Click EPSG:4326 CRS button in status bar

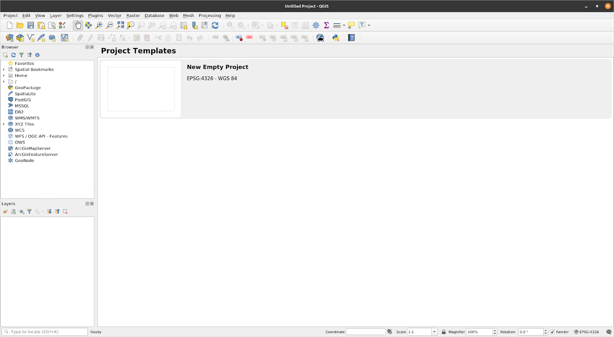coord(586,332)
